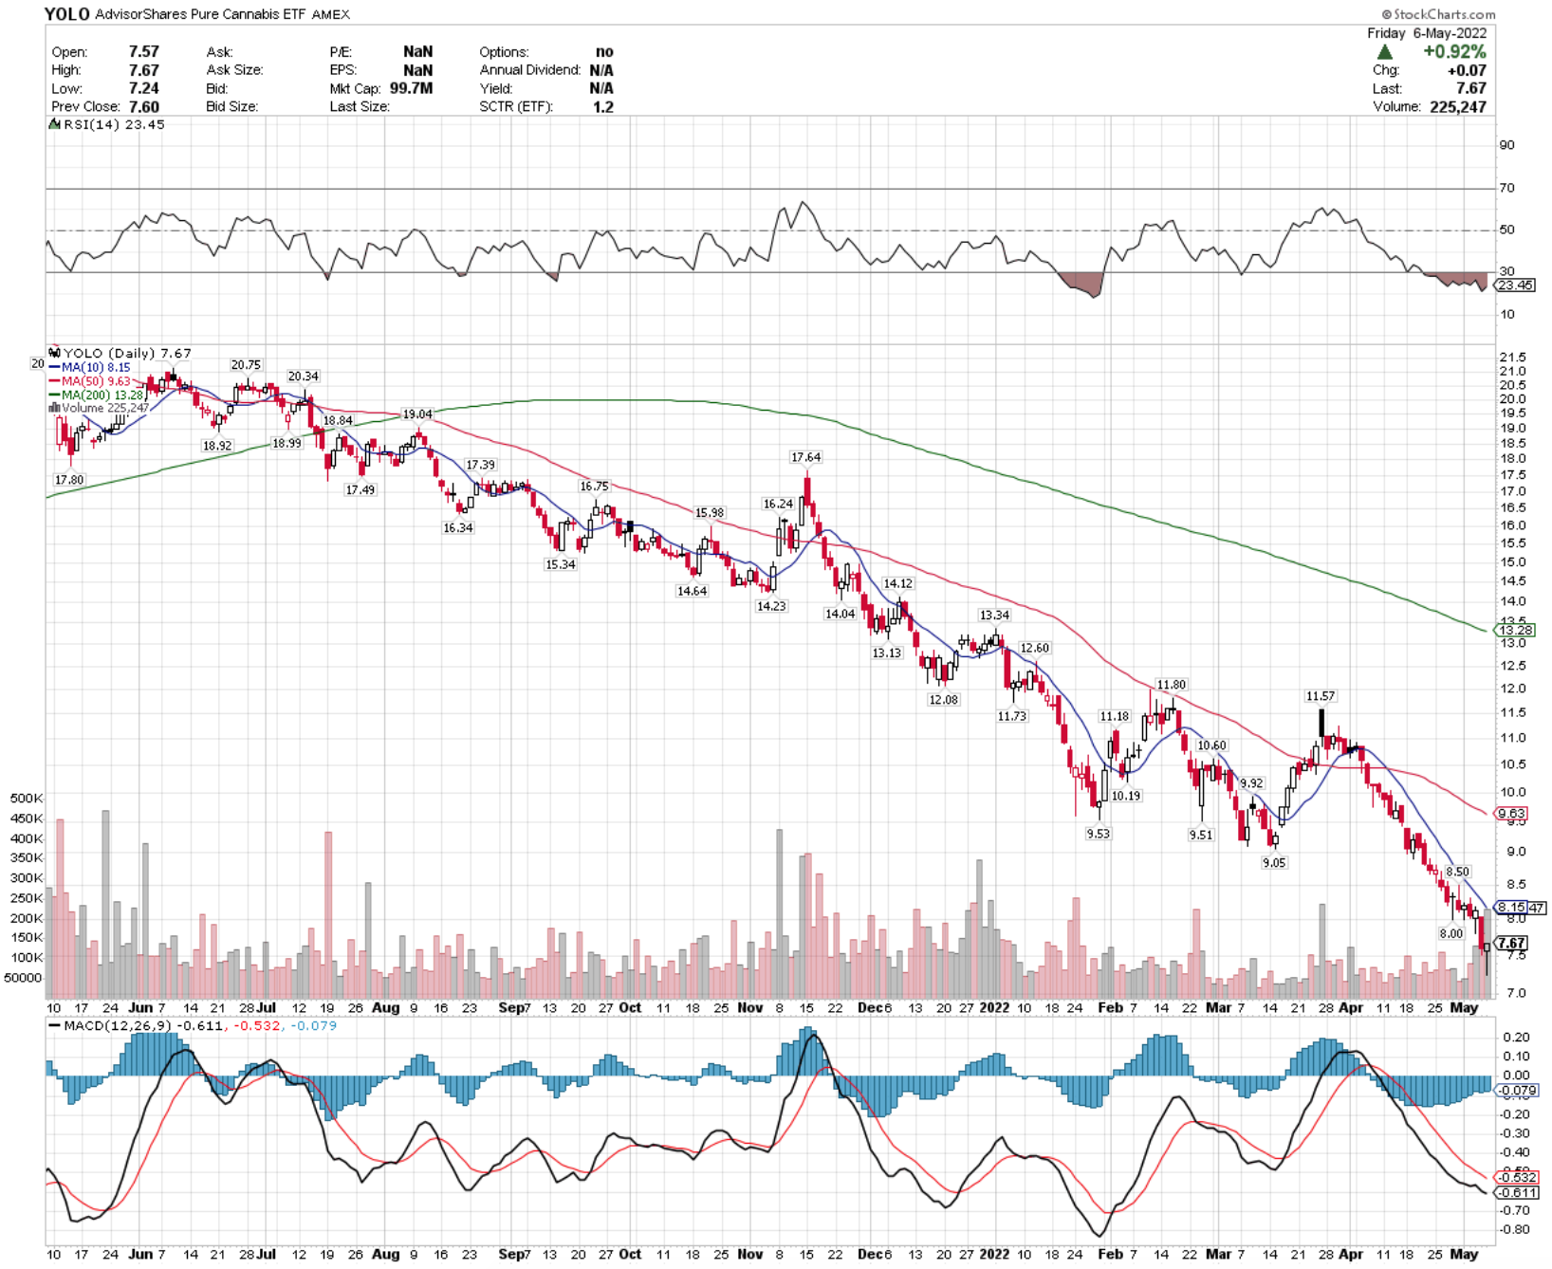1552x1269 pixels.
Task: Click the Prev Close value 7.60
Action: 144,107
